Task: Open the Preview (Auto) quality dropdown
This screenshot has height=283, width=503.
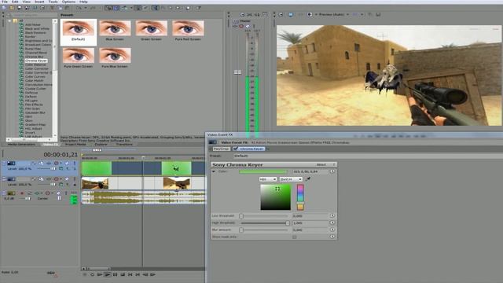Action: (332, 14)
